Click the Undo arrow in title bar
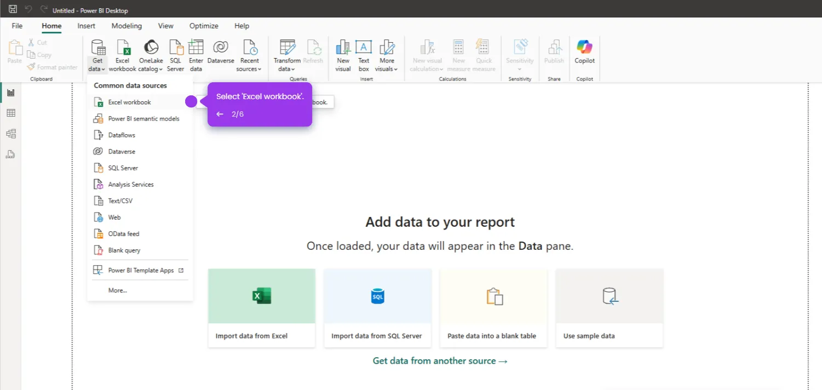Image resolution: width=822 pixels, height=390 pixels. click(28, 9)
